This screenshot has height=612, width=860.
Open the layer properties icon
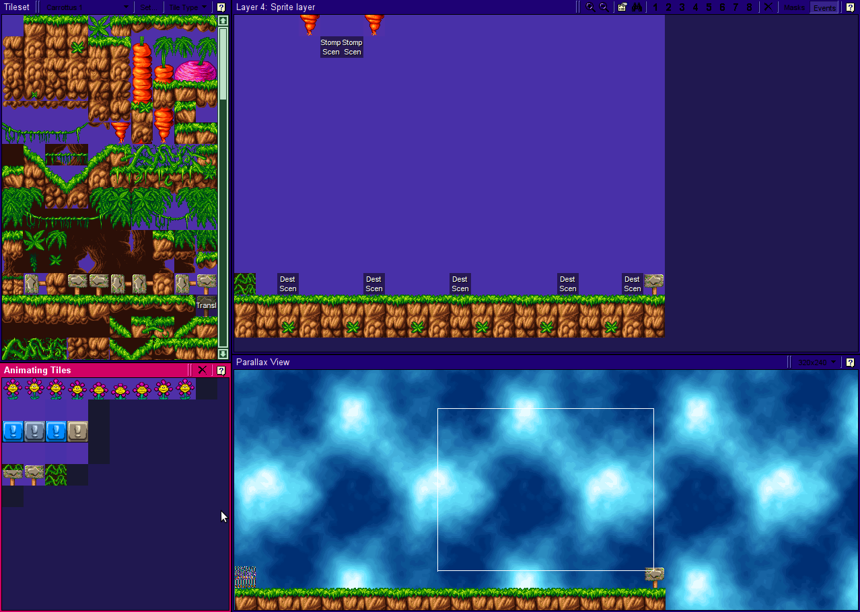622,7
